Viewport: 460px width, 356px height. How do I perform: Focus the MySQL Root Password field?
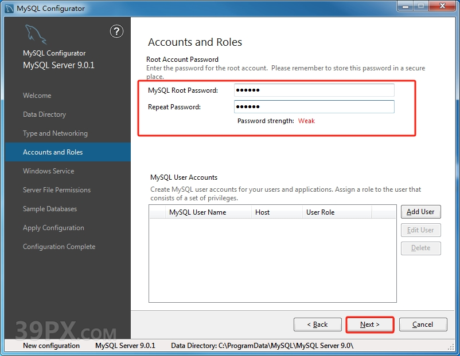tap(314, 90)
